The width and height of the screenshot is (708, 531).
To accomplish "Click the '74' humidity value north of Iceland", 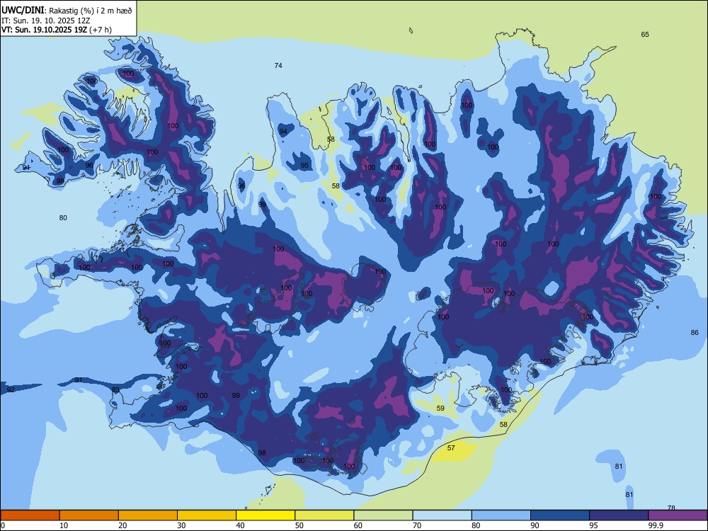I will click(x=278, y=65).
